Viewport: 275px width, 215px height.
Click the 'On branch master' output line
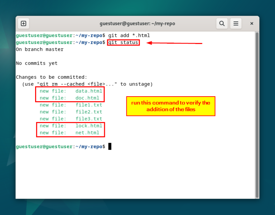(x=39, y=49)
